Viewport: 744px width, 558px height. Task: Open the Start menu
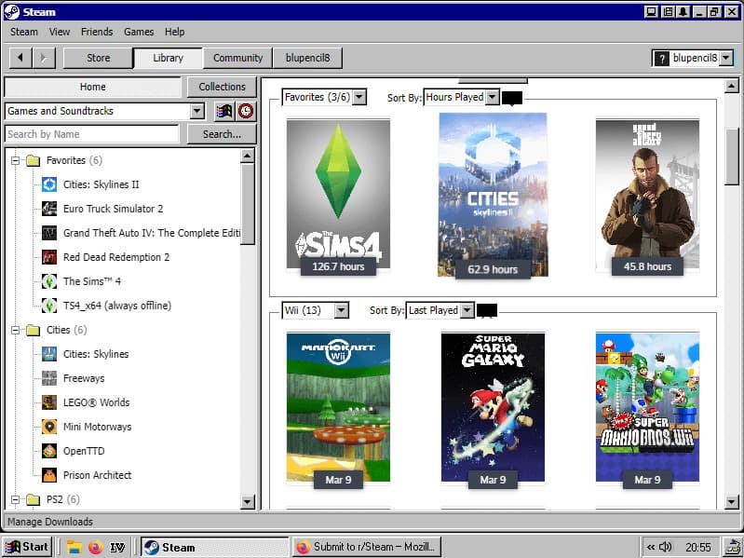[27, 547]
